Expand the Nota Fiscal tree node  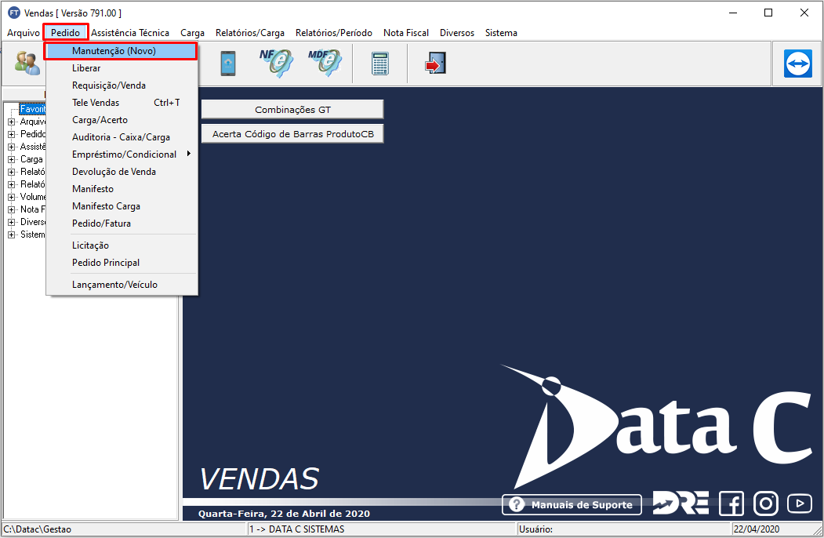pos(12,209)
